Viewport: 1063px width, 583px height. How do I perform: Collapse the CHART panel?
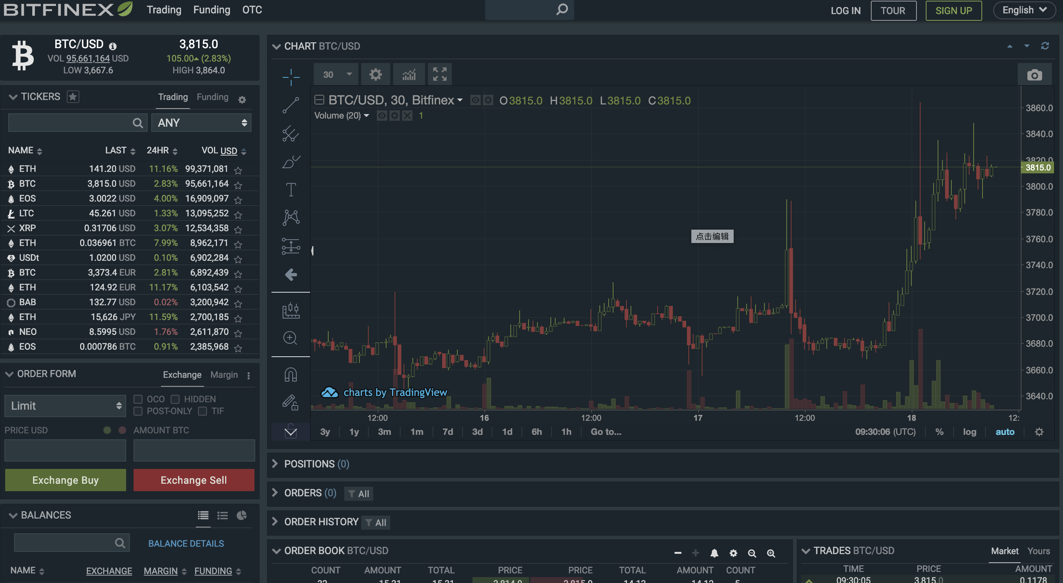click(276, 46)
